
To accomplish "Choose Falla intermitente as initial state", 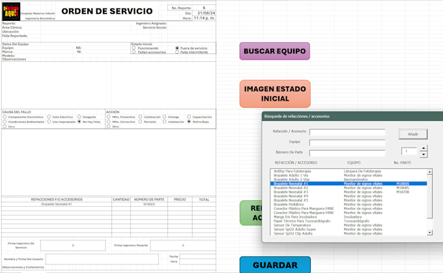I will [177, 52].
